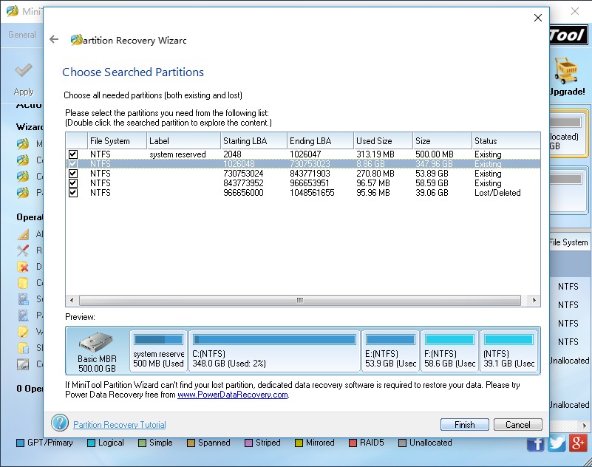This screenshot has height=467, width=592.
Task: Click the Apply checkmark icon
Action: pos(24,72)
